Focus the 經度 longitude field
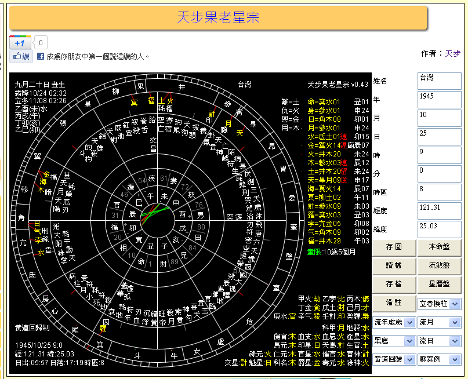 (439, 211)
